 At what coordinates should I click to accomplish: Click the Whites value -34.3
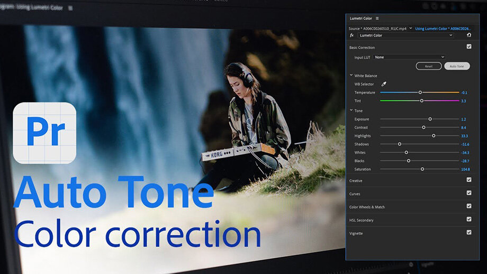(465, 153)
